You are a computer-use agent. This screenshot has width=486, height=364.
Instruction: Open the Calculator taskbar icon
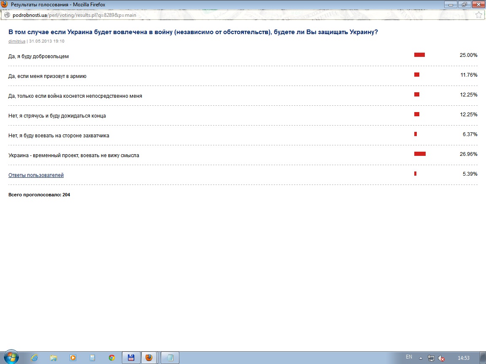point(92,358)
